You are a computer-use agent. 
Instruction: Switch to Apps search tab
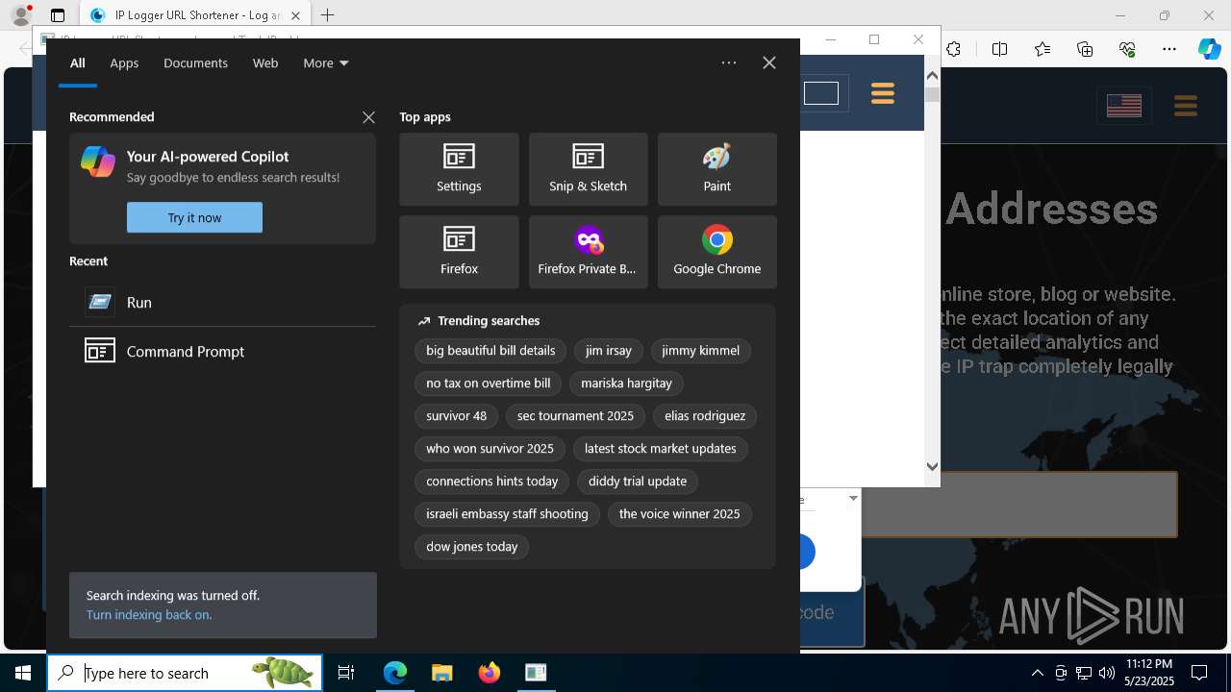[124, 62]
